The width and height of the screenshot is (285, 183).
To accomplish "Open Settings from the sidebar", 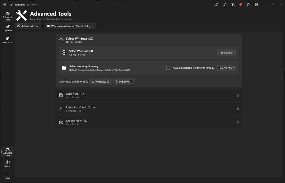I will tap(8, 164).
